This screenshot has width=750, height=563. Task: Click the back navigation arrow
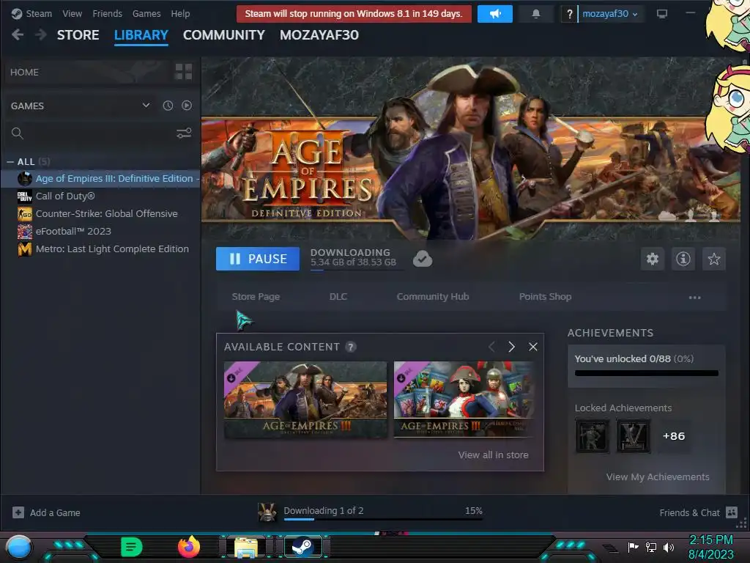pos(18,34)
